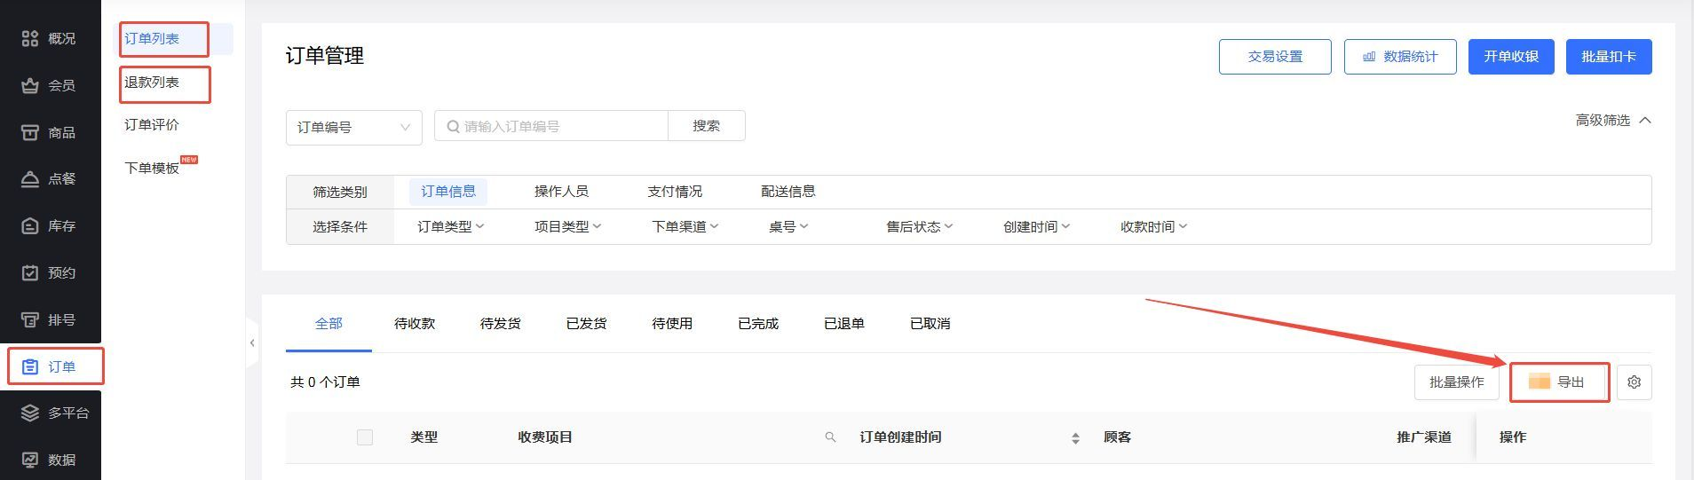Screen dimensions: 1694x480
Task: Click the 顾客 column header
Action: (1117, 437)
